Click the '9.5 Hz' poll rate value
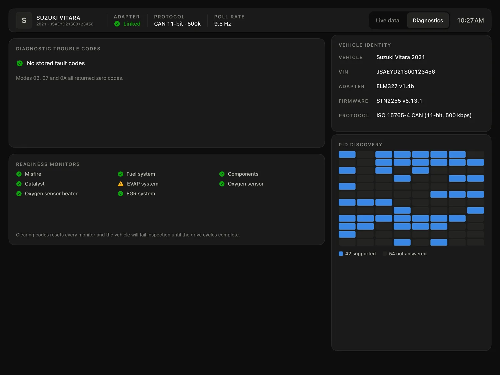This screenshot has width=500, height=375. 223,24
